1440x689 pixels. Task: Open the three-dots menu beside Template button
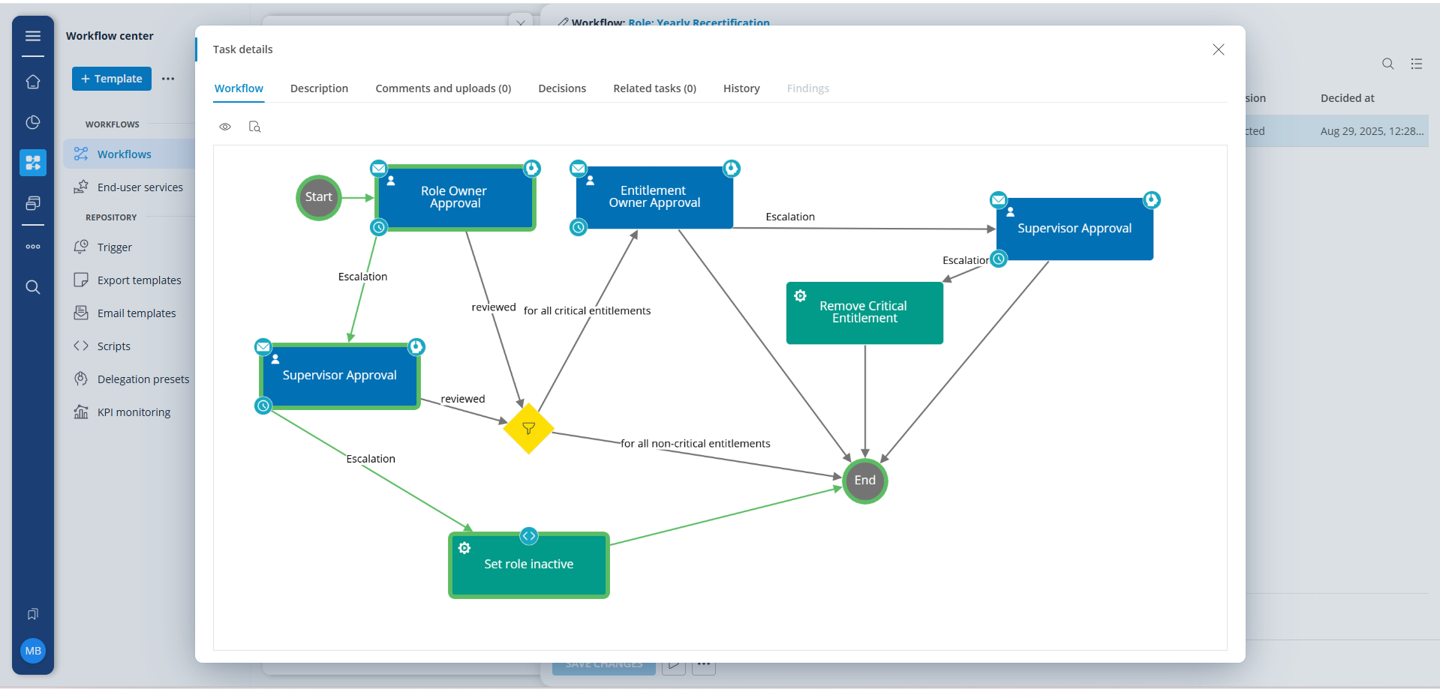(168, 79)
